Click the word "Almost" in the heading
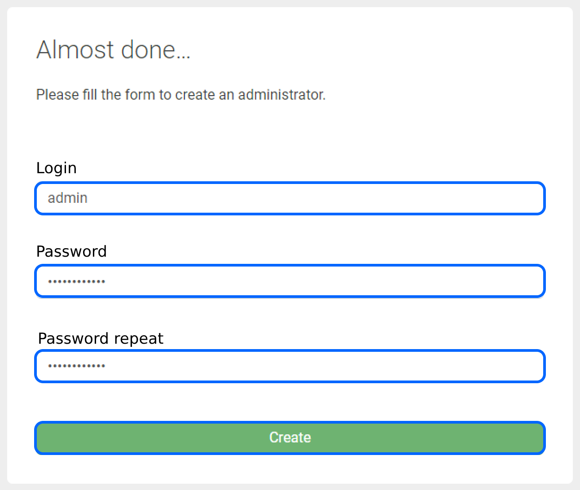 75,49
